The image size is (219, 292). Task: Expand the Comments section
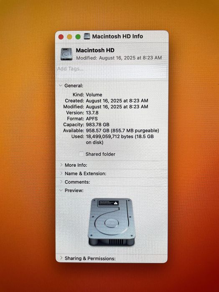coord(61,182)
